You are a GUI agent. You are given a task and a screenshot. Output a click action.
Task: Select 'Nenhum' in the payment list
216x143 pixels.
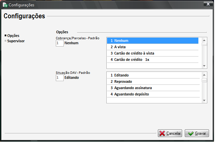153,41
